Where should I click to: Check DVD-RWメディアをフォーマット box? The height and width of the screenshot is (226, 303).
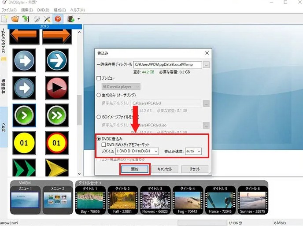(x=104, y=144)
